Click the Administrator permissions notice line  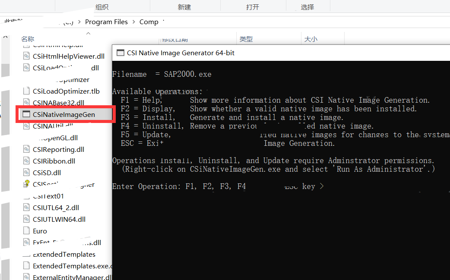click(273, 160)
